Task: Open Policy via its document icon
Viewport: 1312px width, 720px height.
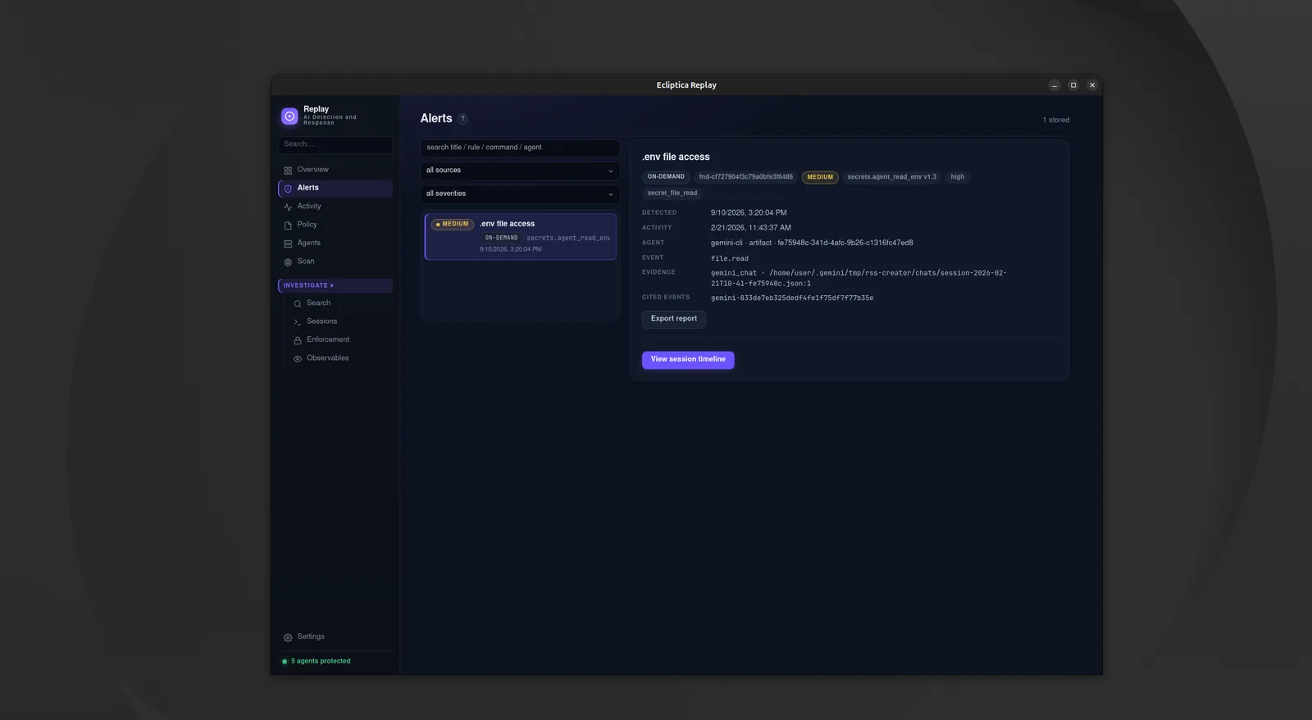Action: (x=288, y=226)
